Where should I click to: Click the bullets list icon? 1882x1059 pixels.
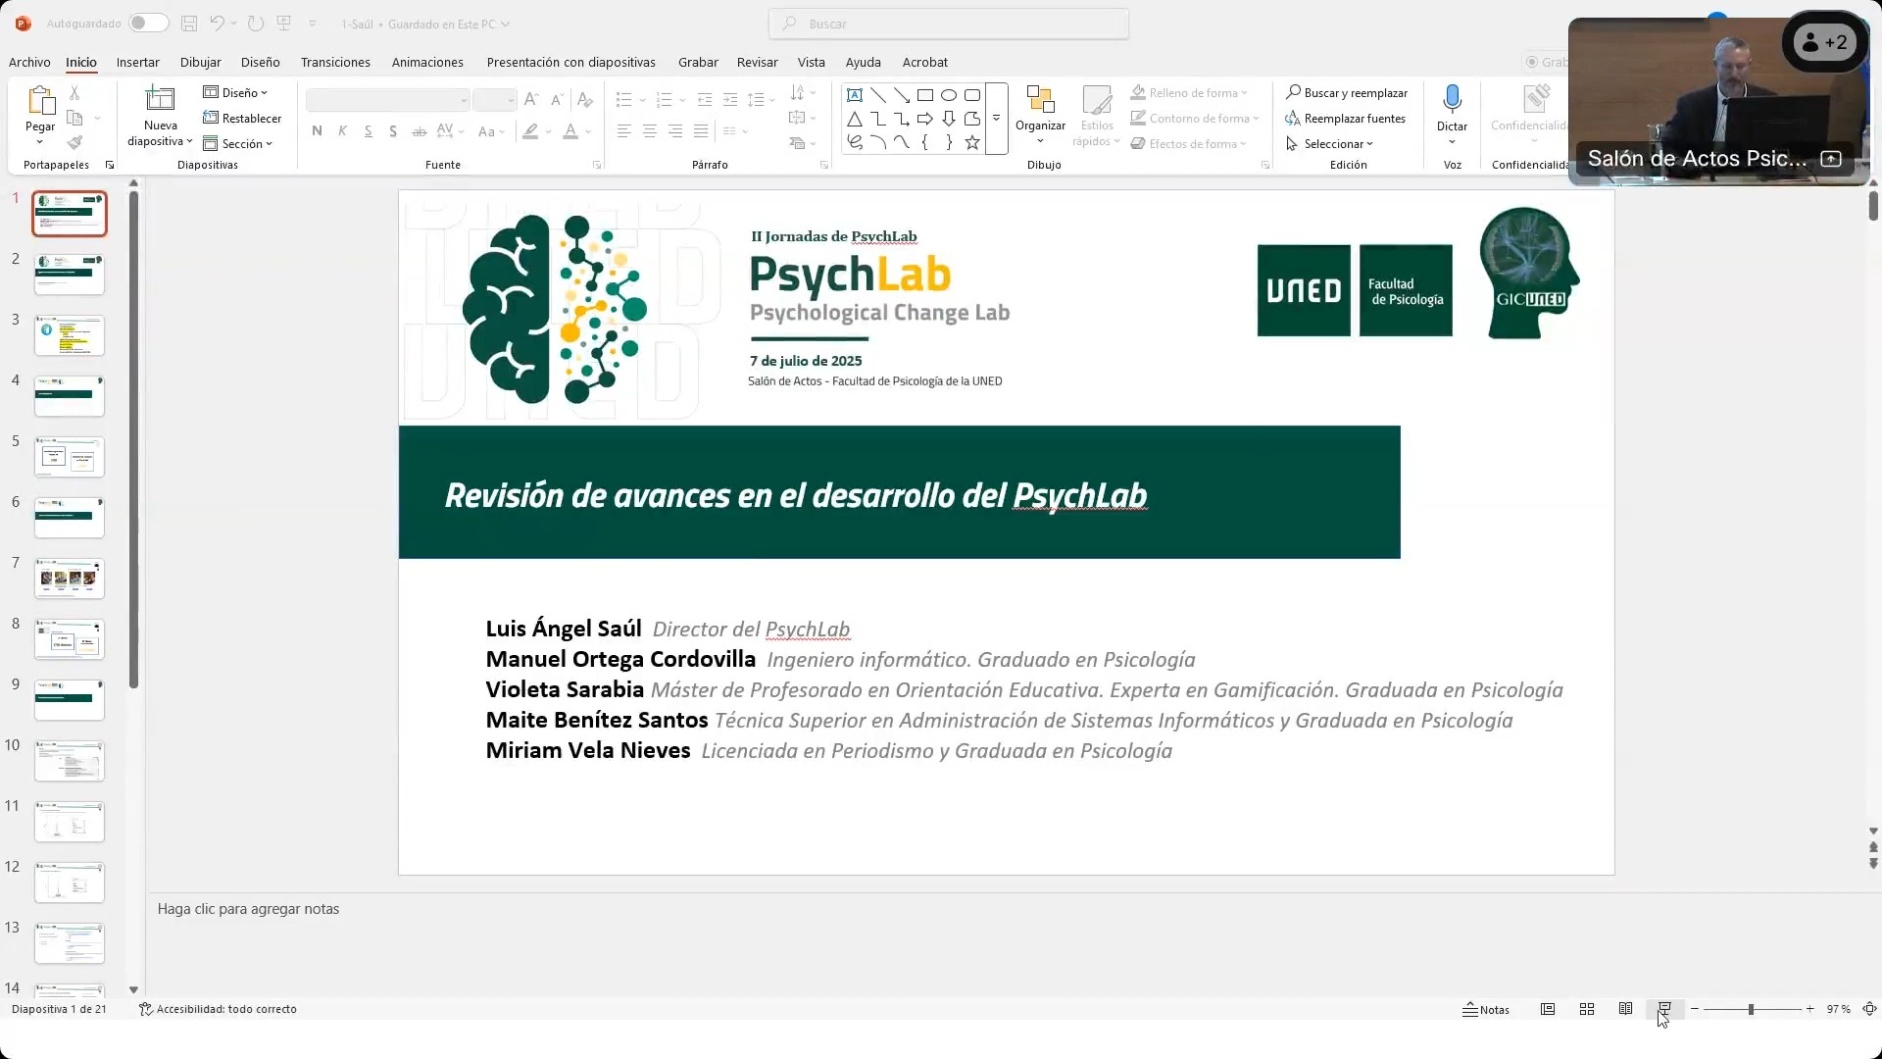[623, 100]
